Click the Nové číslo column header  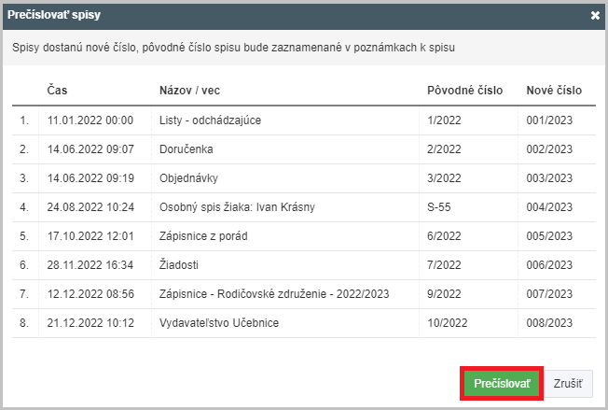point(554,90)
